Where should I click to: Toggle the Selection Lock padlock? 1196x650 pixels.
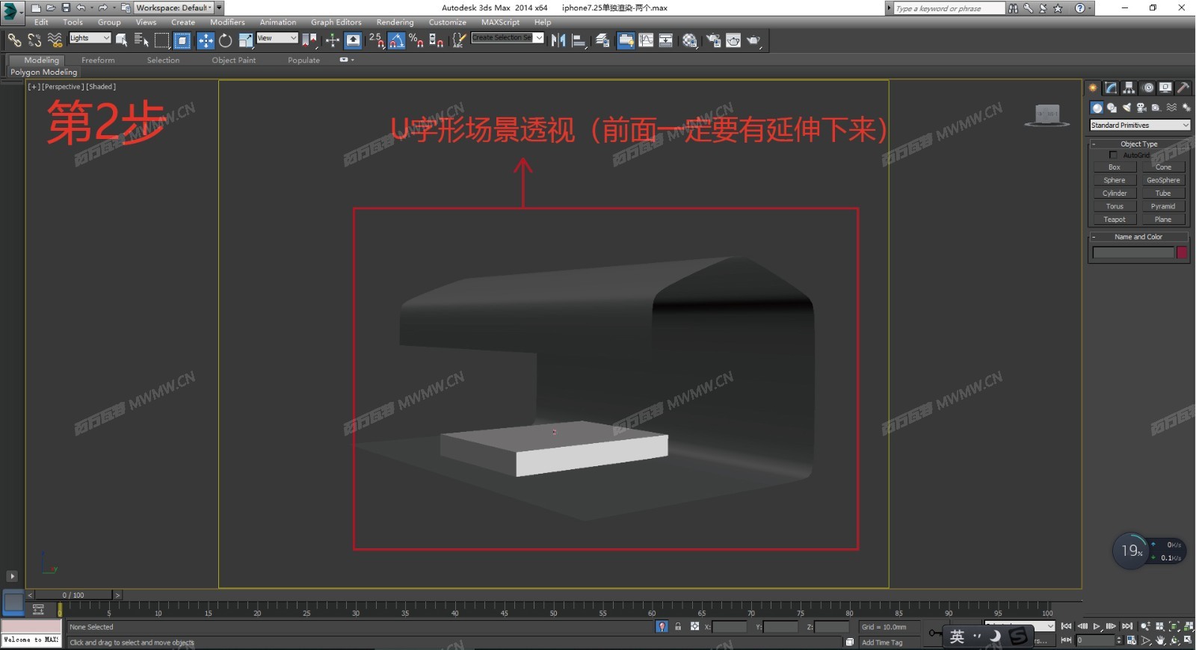tap(678, 627)
